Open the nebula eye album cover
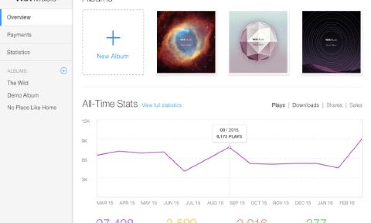 tap(186, 42)
